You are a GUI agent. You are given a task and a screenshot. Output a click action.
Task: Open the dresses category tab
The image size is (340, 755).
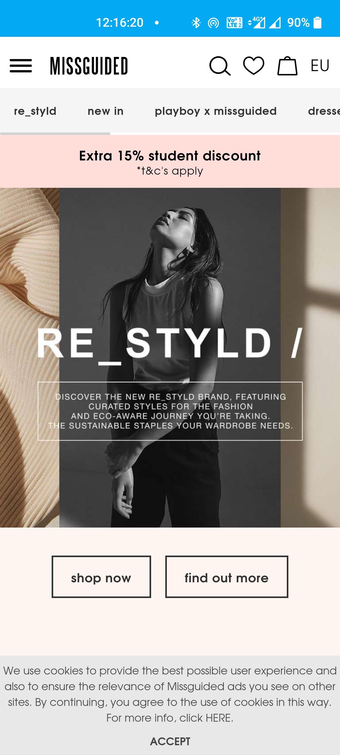324,111
